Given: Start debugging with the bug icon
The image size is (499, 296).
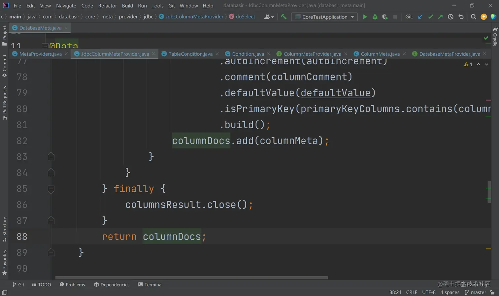Looking at the screenshot, I should [375, 17].
